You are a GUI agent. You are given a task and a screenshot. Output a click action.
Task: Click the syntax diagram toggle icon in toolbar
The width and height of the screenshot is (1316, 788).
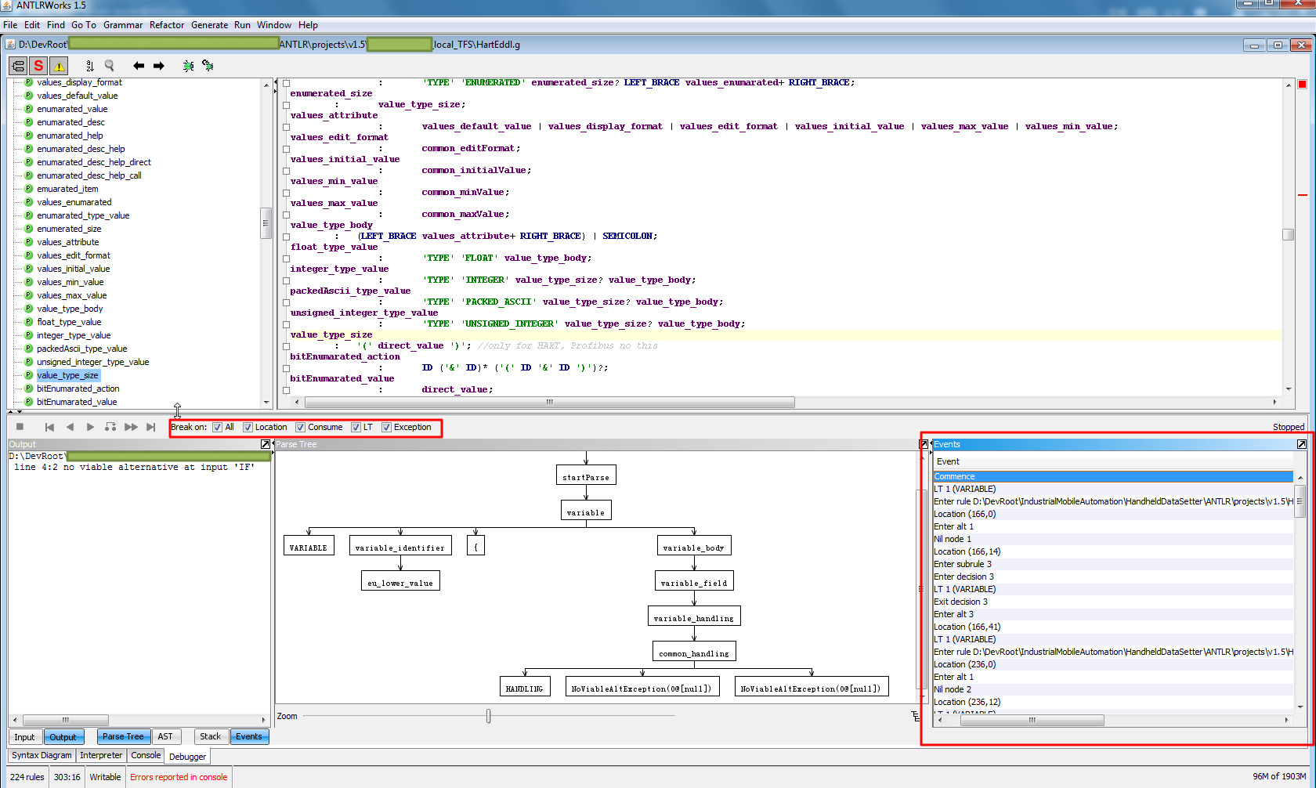pyautogui.click(x=18, y=66)
